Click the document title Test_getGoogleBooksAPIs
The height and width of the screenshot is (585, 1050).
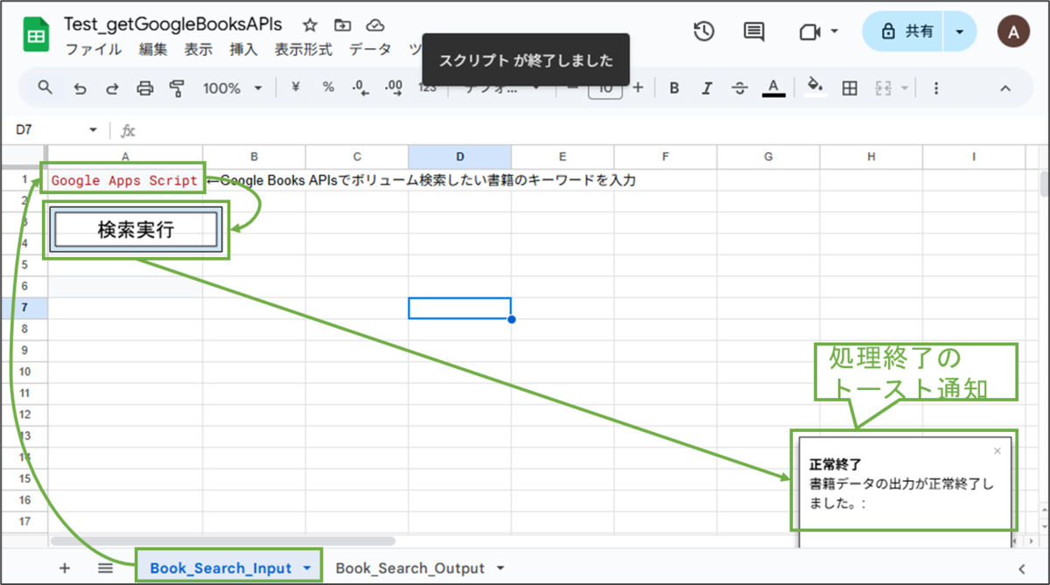pos(172,24)
